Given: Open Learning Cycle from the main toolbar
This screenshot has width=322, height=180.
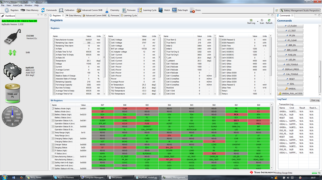Looking at the screenshot, I should coord(147,10).
